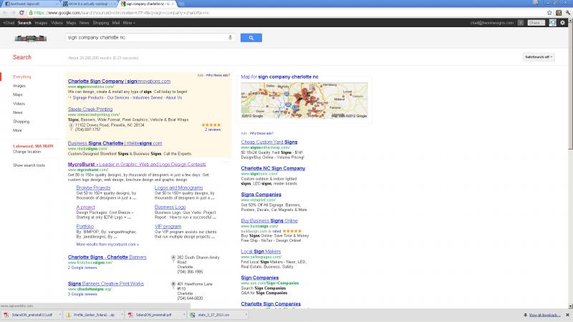Click the blue search magnifier button
The height and width of the screenshot is (322, 573).
251,38
